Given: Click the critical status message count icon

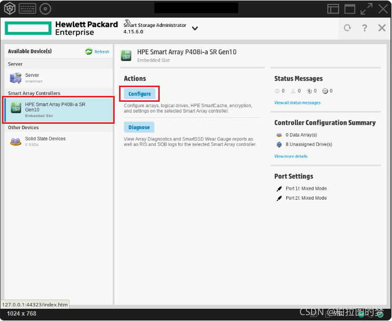Looking at the screenshot, I should click(x=277, y=91).
